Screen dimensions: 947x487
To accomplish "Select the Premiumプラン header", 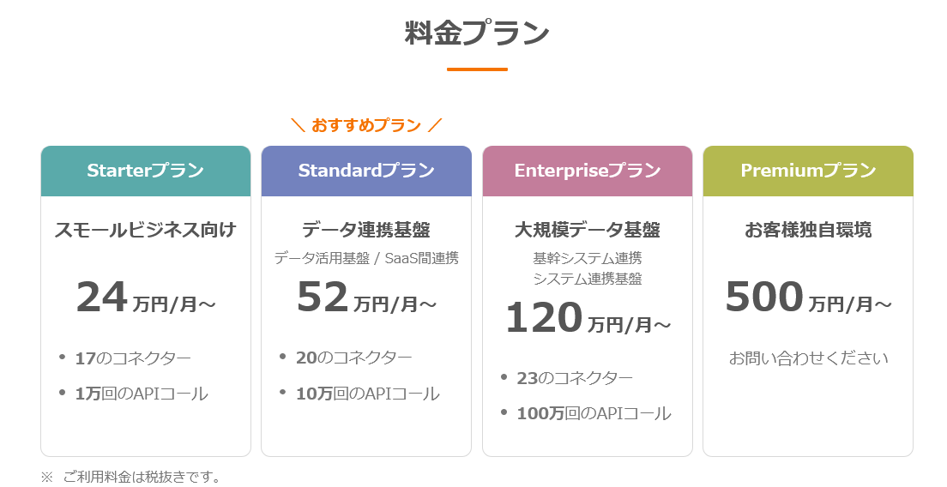I will (x=808, y=171).
